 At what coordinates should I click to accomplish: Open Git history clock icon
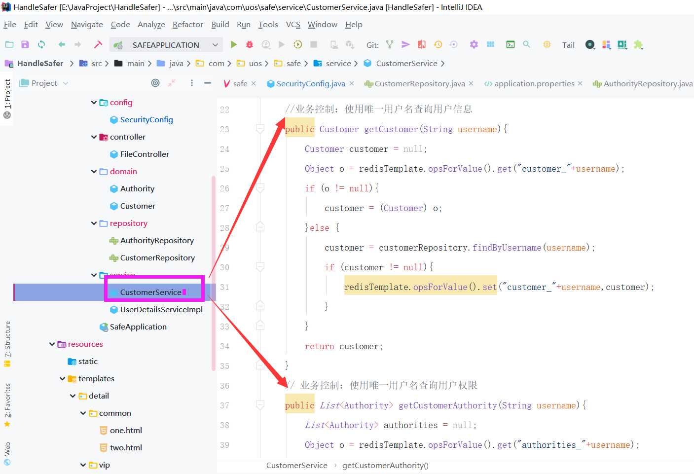pos(438,44)
